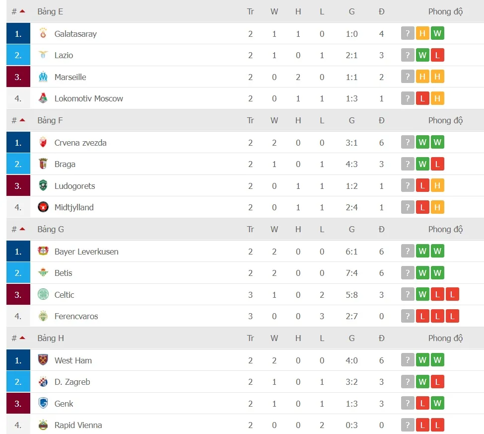Open the Crvena zvezda crest icon
484x434 pixels.
point(42,142)
